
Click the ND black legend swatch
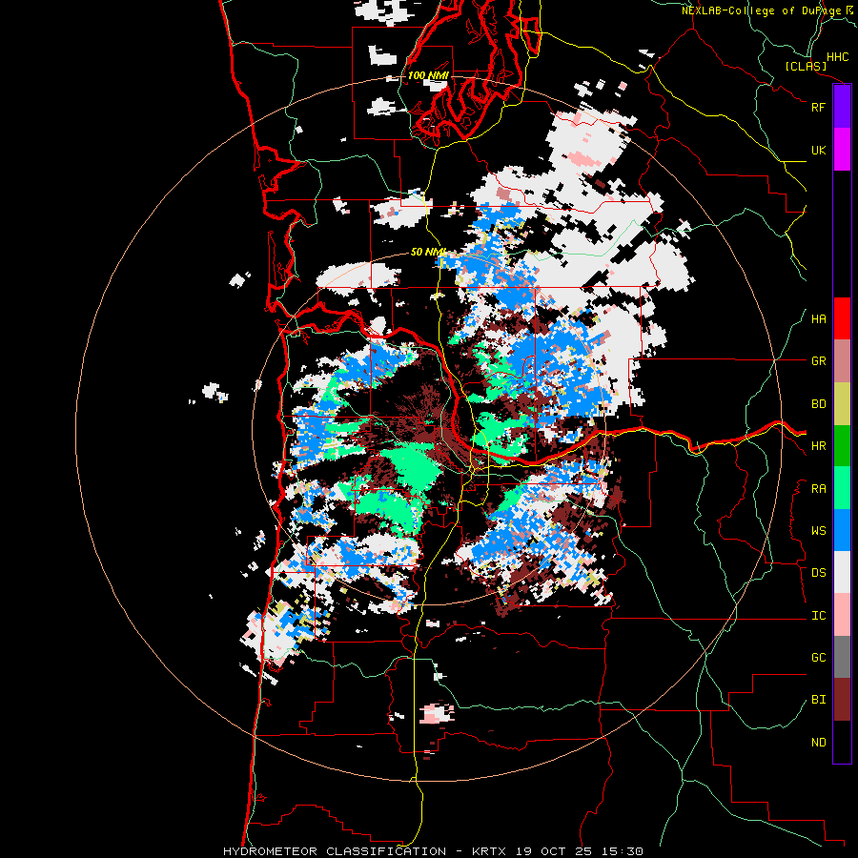point(842,742)
